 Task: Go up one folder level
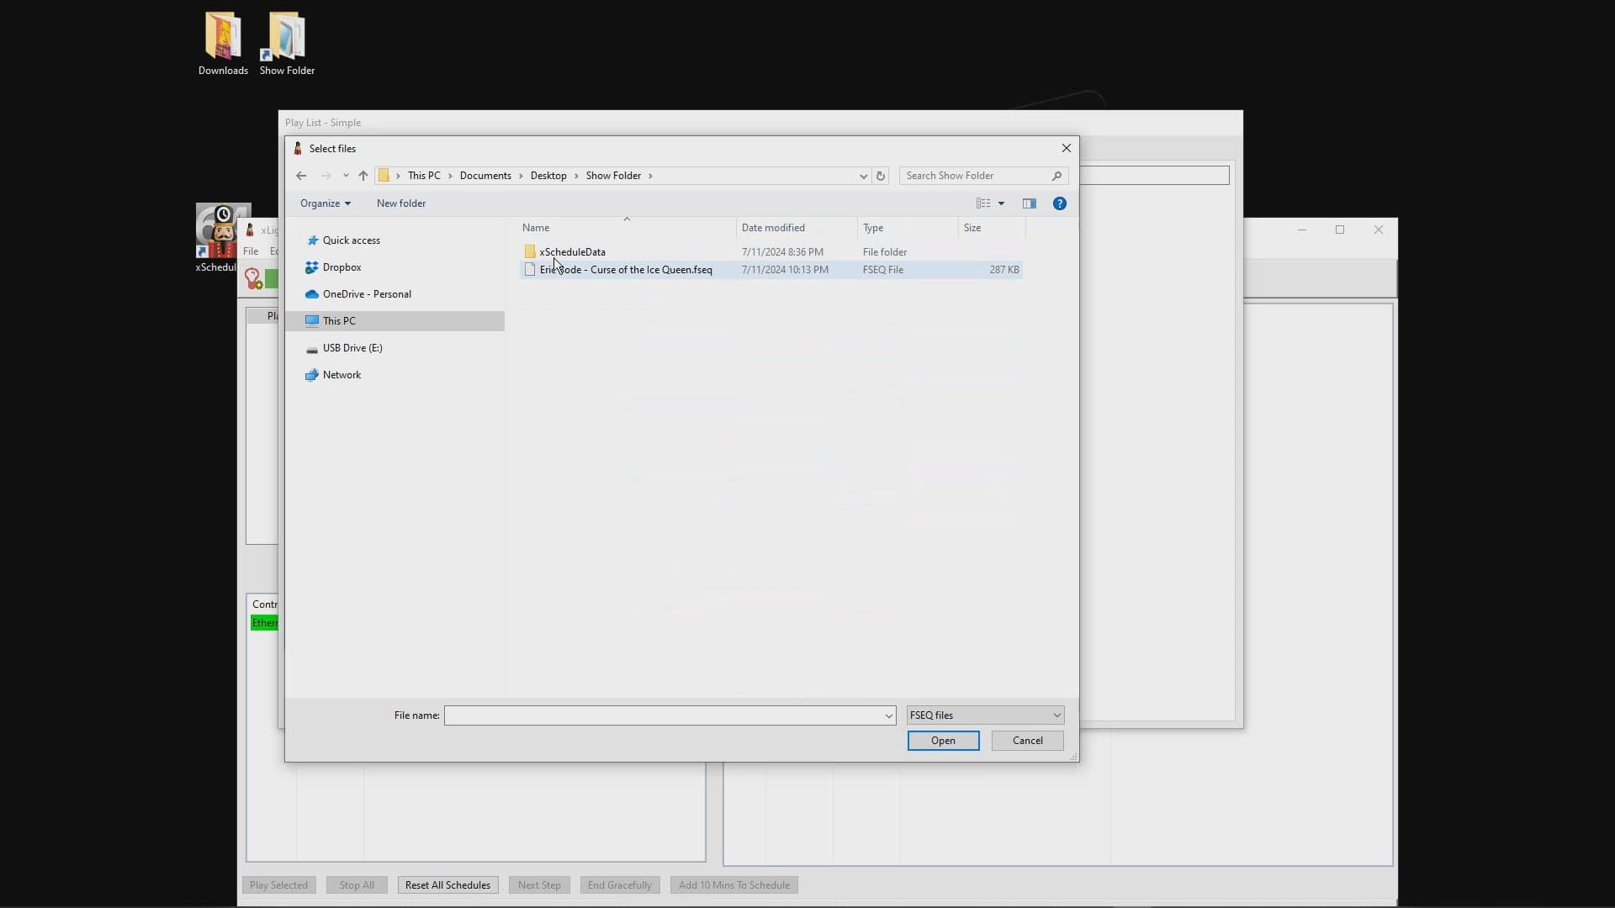point(363,176)
